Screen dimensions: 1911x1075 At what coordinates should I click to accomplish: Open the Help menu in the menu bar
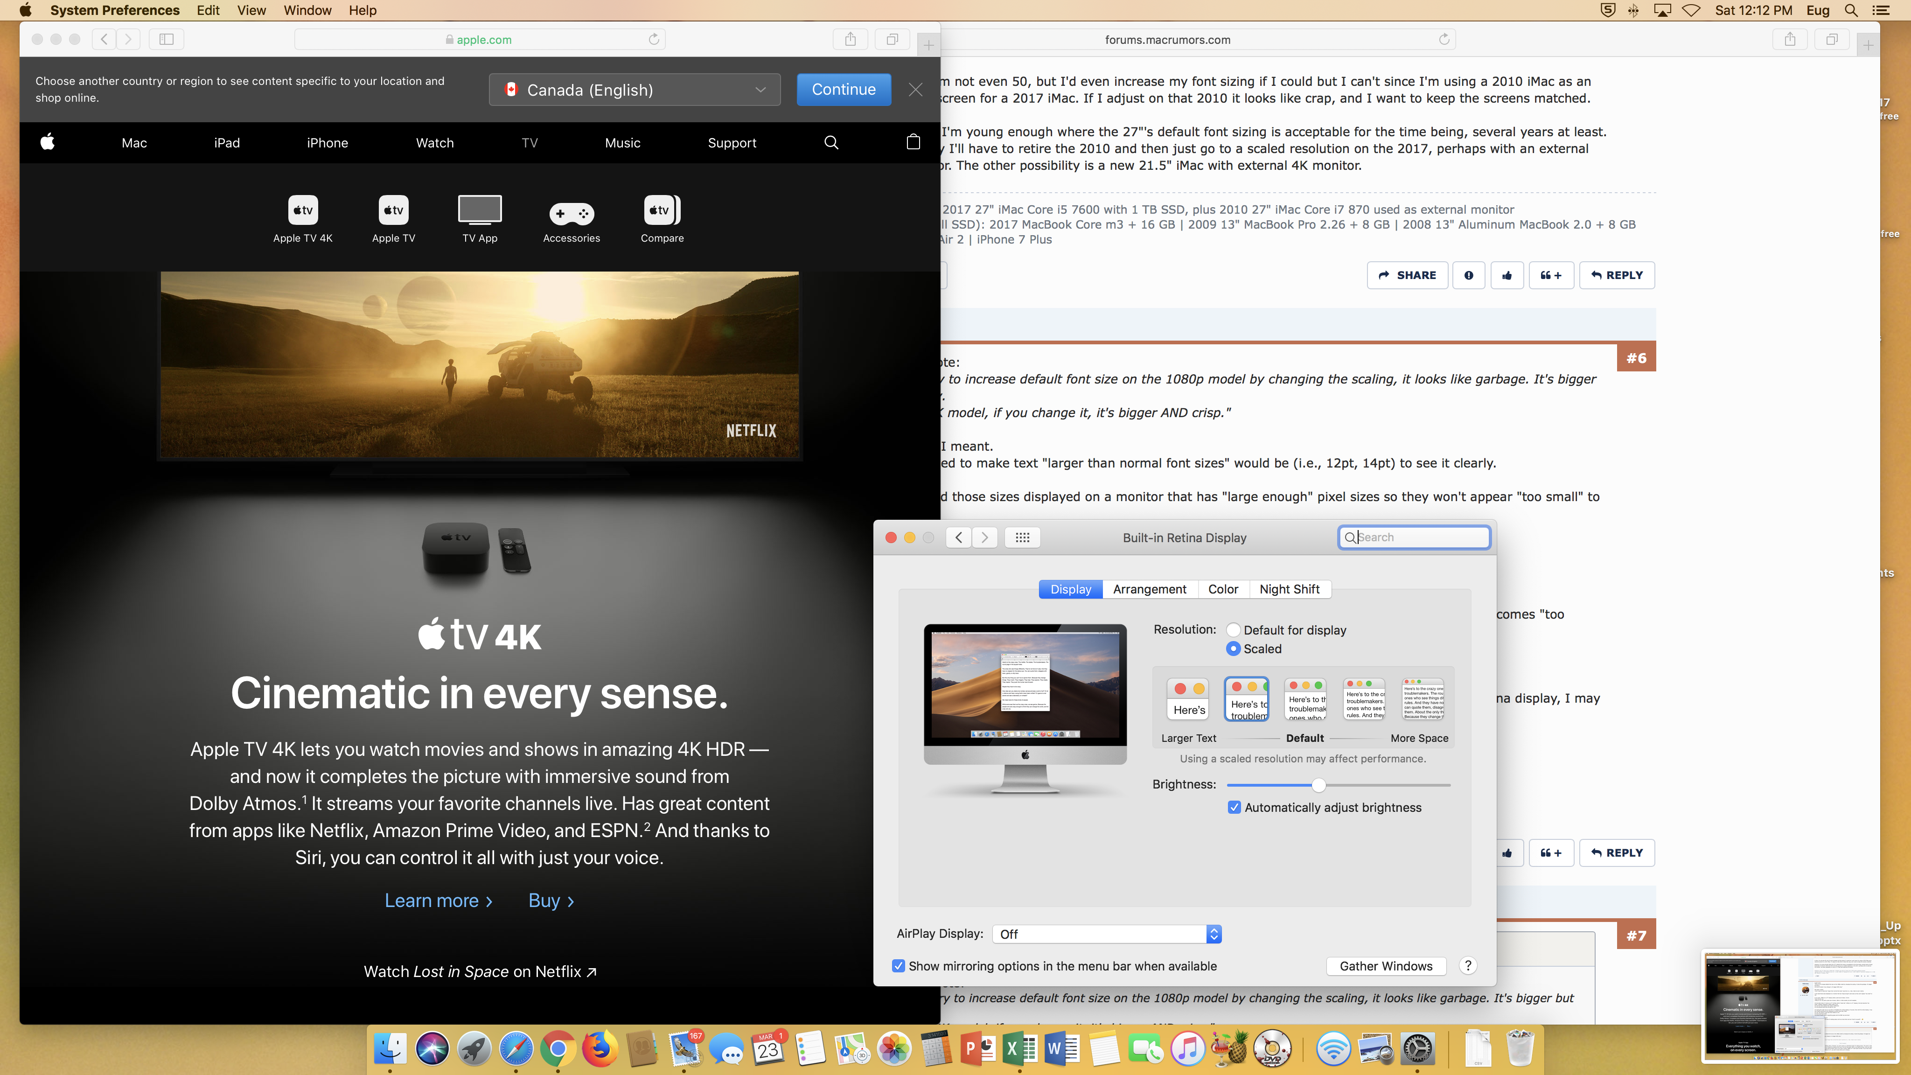tap(363, 10)
